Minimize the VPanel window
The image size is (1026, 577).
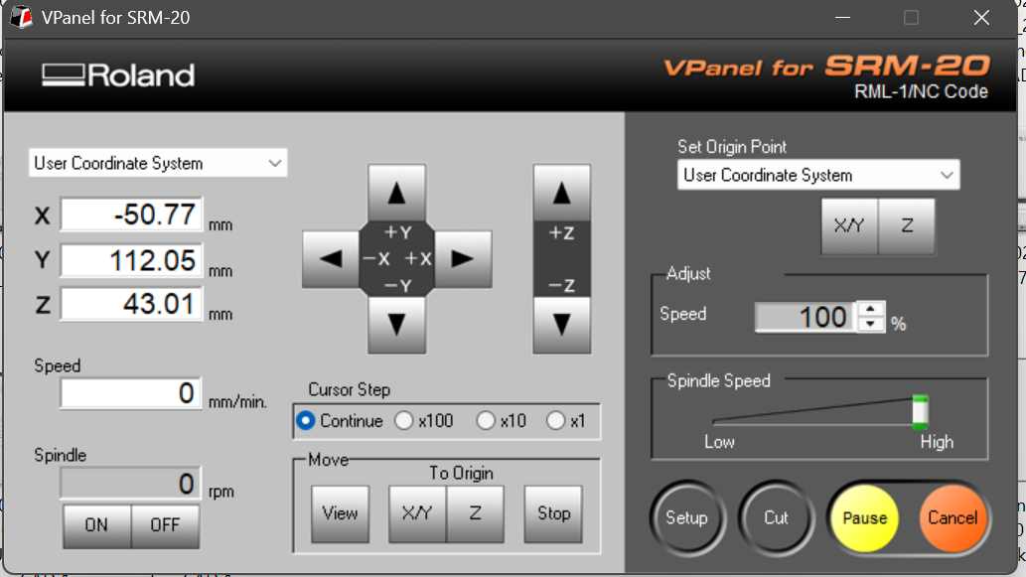point(843,18)
